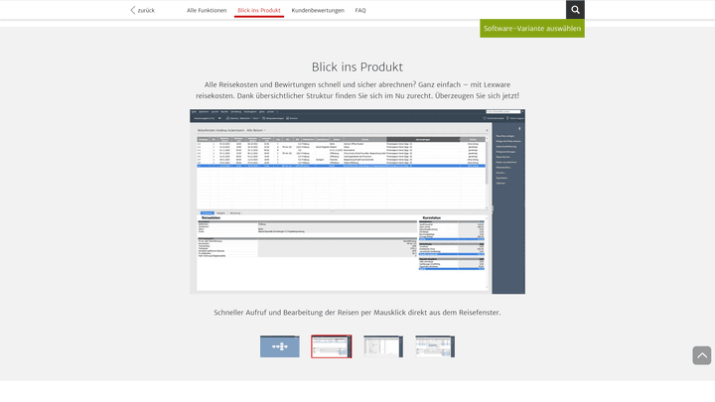
Task: Click the large product screenshot image
Action: tap(357, 201)
